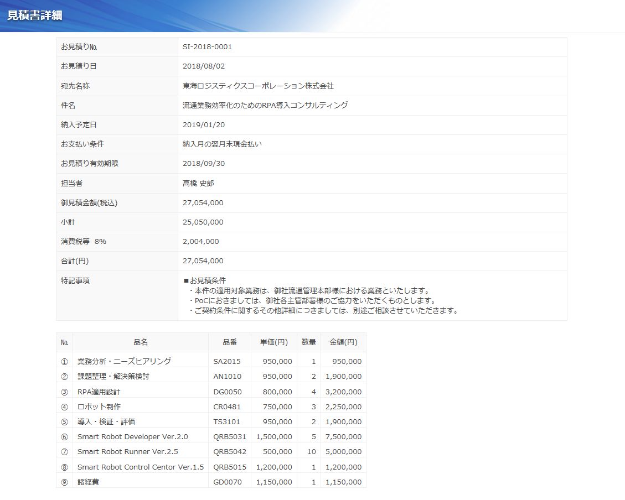Click the estimate date 2018/08/02
The height and width of the screenshot is (500, 625).
coord(204,66)
